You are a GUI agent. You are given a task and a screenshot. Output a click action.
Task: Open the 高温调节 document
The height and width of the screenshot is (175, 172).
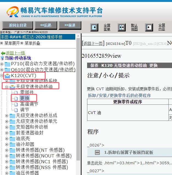click(x=29, y=104)
